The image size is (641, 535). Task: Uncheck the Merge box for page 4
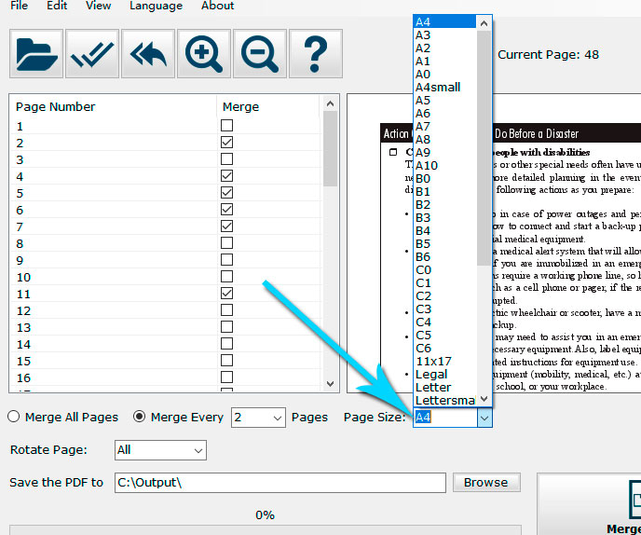coord(227,176)
